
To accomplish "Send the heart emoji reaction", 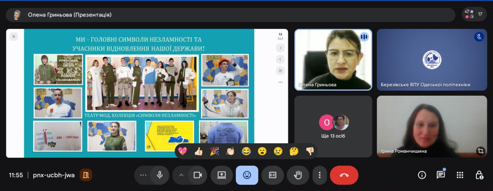I will tap(183, 151).
